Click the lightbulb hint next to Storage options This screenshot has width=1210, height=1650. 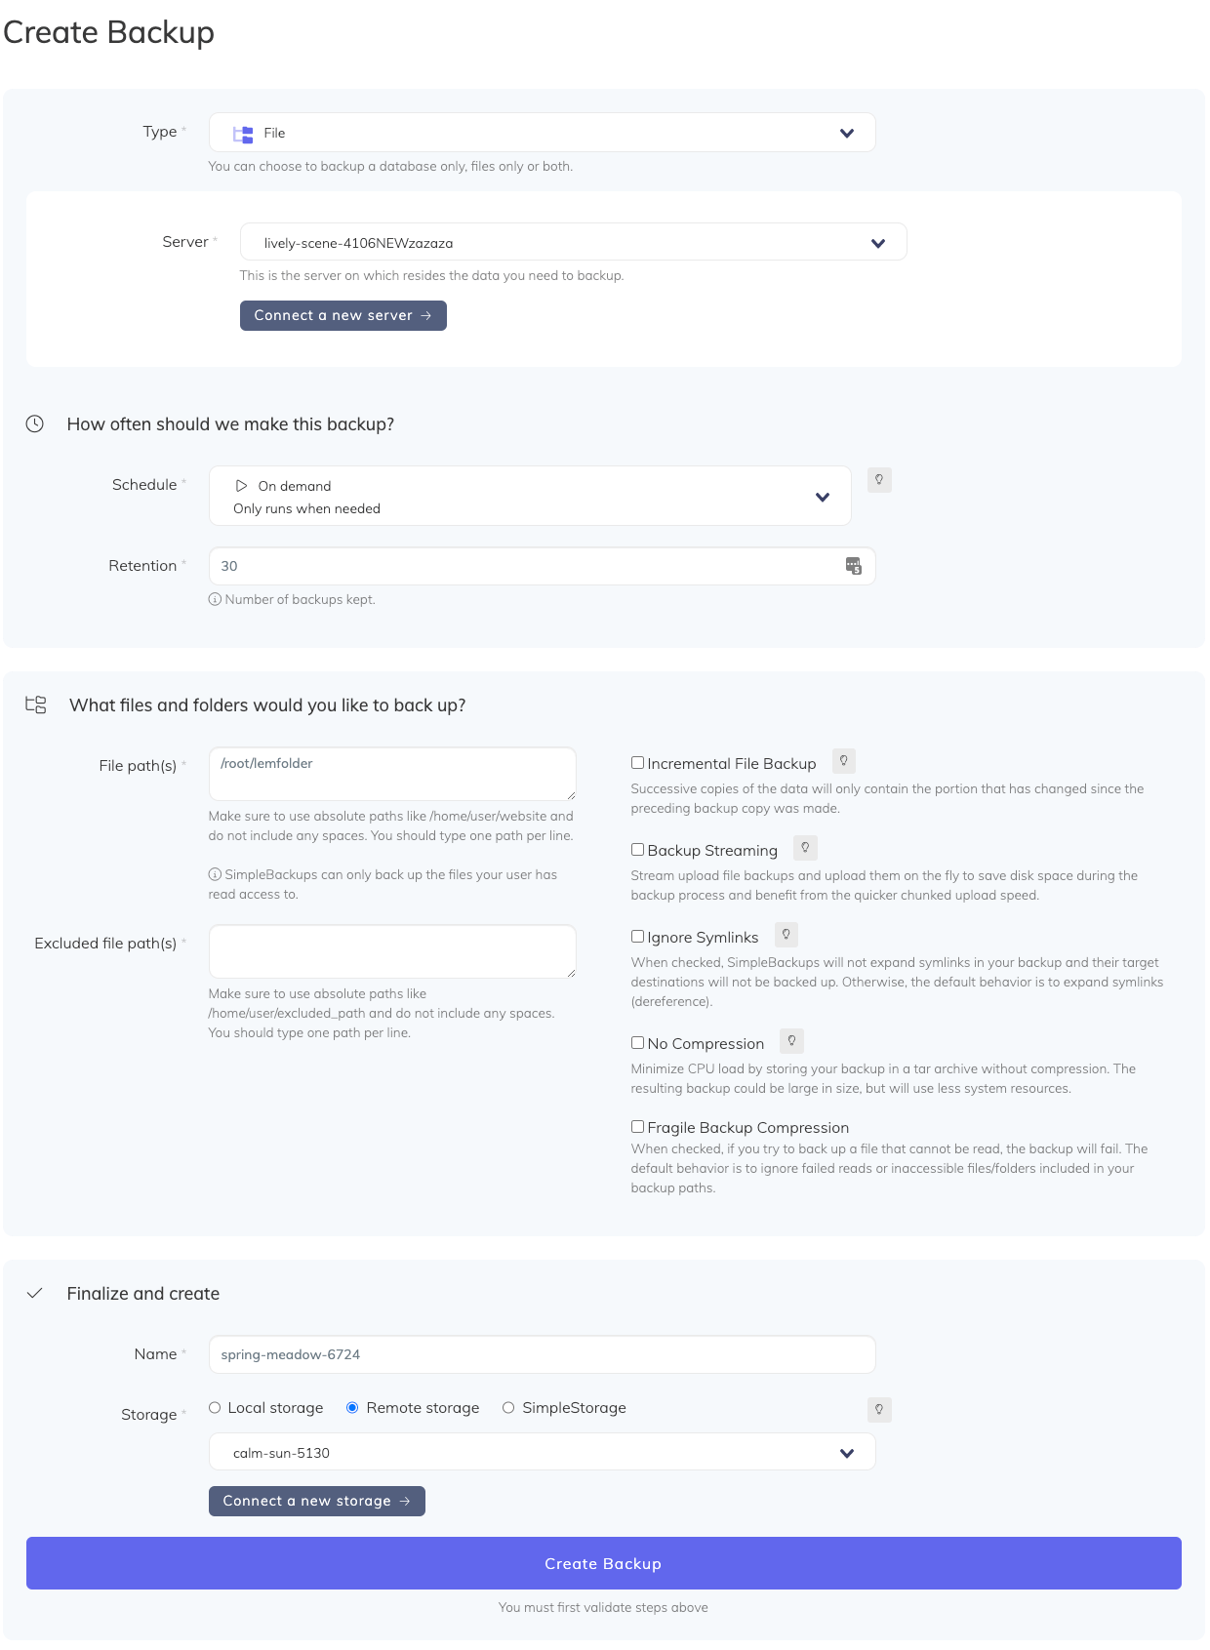tap(879, 1409)
